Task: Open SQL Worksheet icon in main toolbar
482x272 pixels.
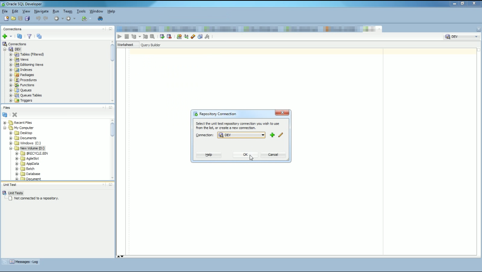Action: [x=84, y=18]
